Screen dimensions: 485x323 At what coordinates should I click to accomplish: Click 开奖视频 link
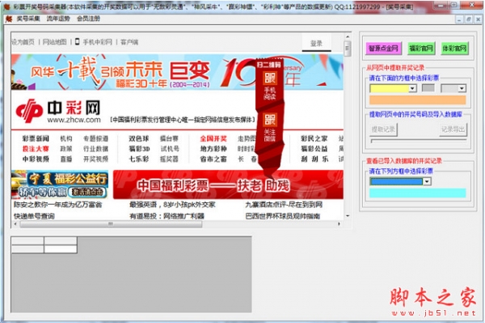[96, 159]
